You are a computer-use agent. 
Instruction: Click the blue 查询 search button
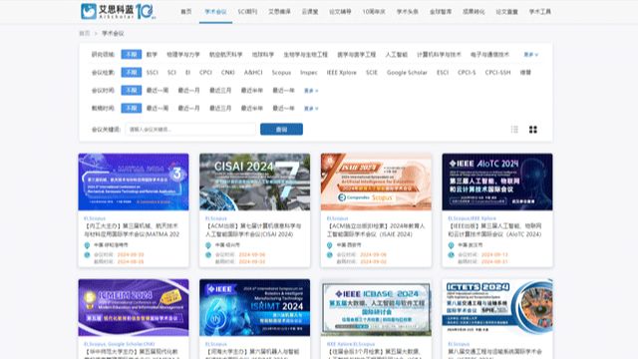(281, 129)
